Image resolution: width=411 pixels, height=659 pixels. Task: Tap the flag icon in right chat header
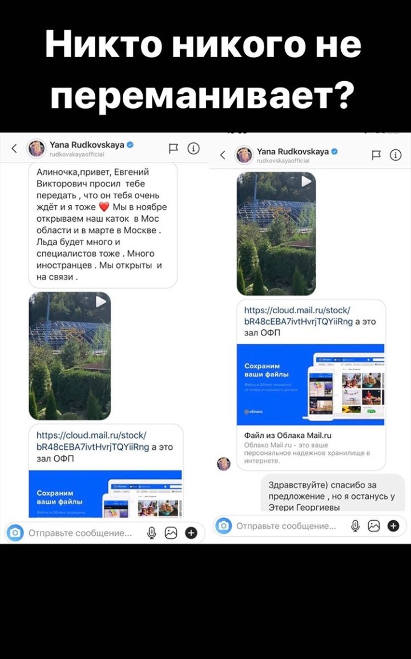pyautogui.click(x=376, y=155)
